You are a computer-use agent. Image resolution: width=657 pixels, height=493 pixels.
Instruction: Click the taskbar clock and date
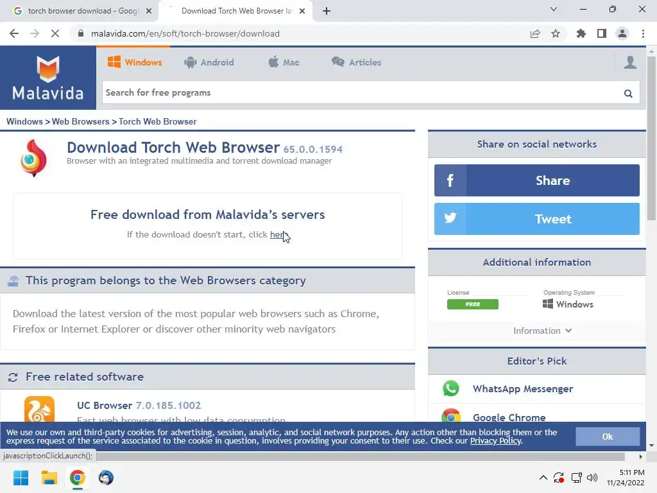point(626,478)
